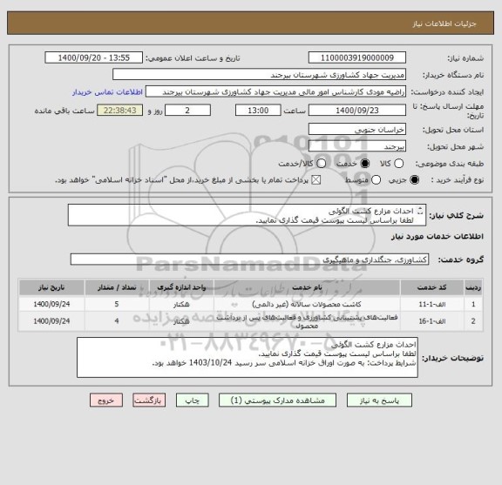Toggle the اسناد خزانه اسلامی payment checkbox
This screenshot has width=502, height=485.
[316, 179]
